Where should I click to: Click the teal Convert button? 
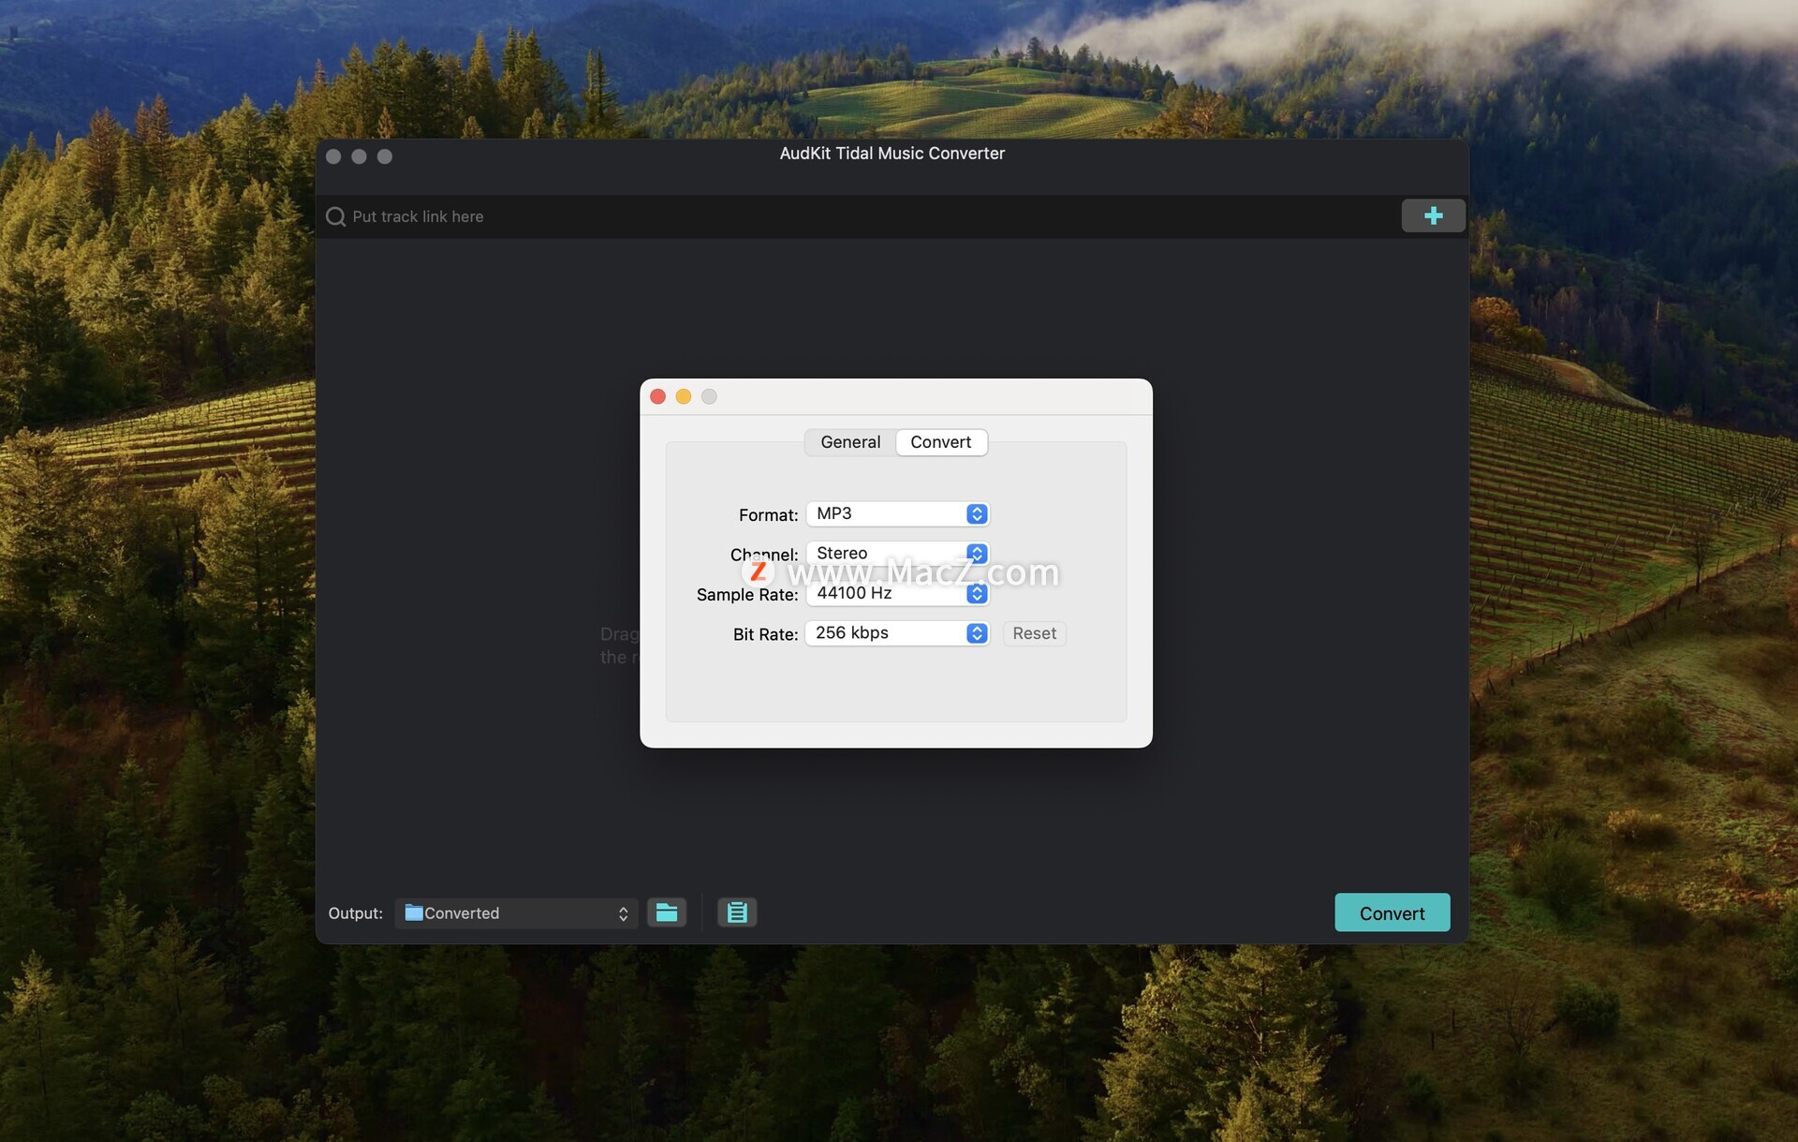tap(1392, 912)
